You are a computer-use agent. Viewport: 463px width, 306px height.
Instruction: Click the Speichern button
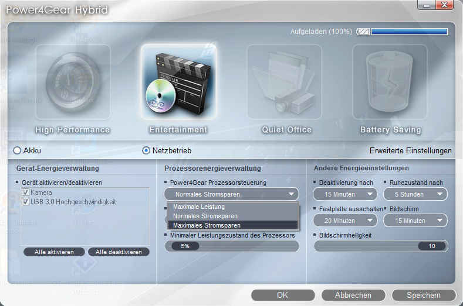tap(424, 295)
